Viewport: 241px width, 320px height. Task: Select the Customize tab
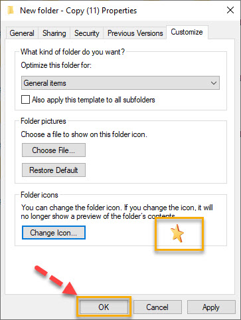(187, 32)
